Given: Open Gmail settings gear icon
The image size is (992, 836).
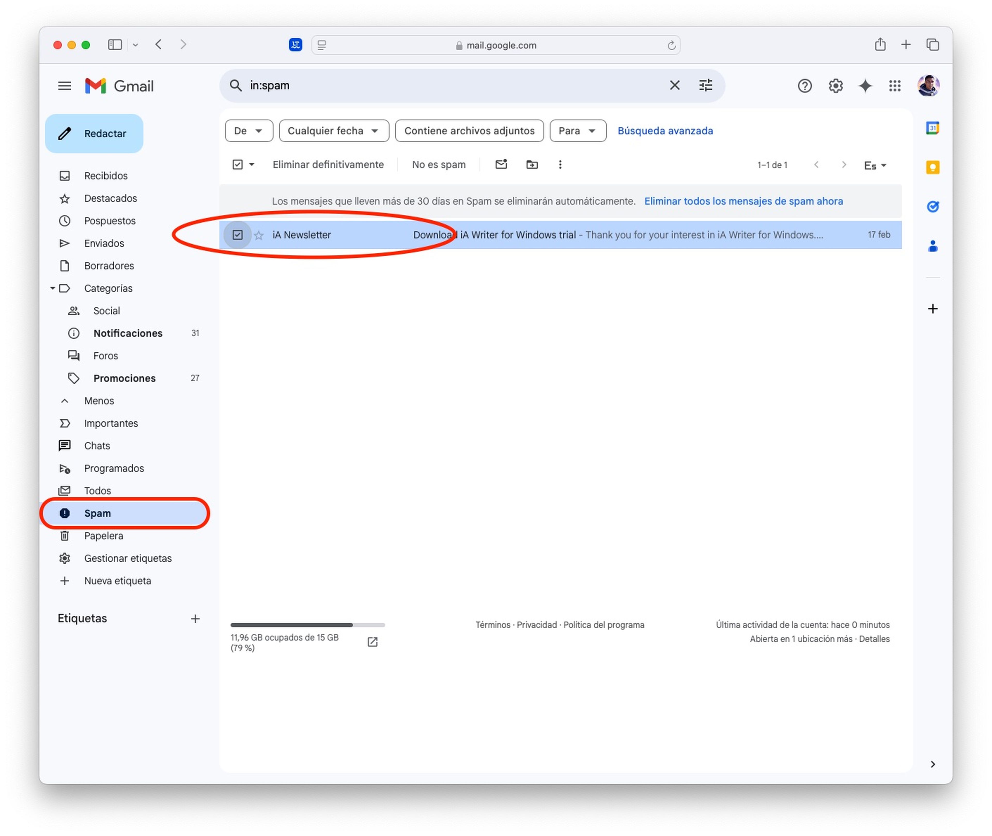Looking at the screenshot, I should pyautogui.click(x=835, y=86).
